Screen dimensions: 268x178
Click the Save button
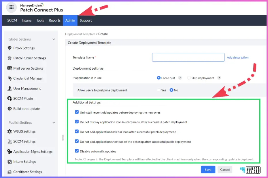208,169
